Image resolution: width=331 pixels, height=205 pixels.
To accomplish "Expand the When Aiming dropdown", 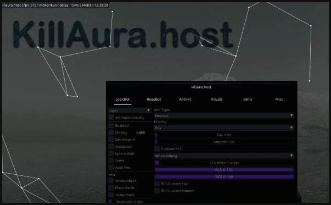I will (x=224, y=156).
